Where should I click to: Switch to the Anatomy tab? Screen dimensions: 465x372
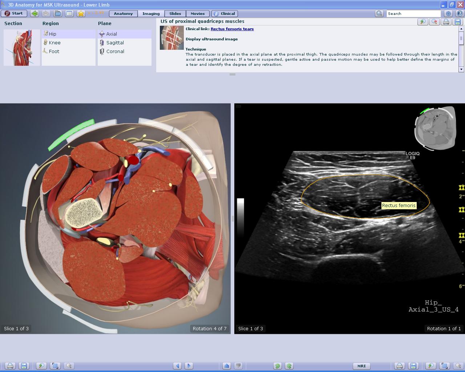(x=123, y=13)
